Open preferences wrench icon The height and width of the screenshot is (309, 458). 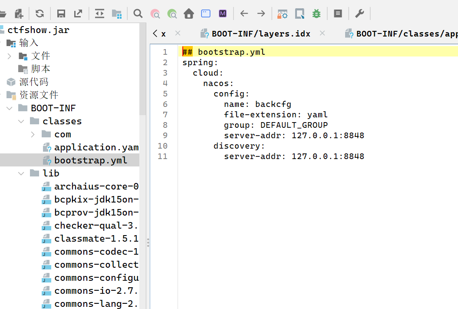tap(359, 13)
